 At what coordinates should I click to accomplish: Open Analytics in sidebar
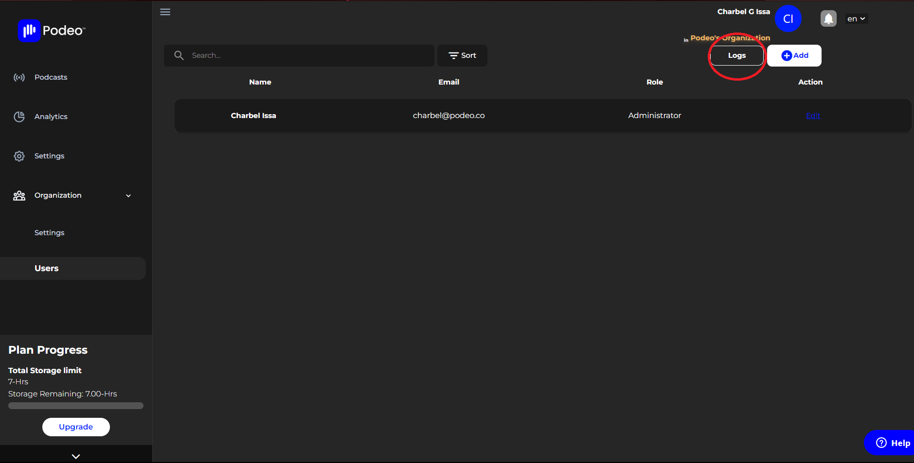point(51,117)
